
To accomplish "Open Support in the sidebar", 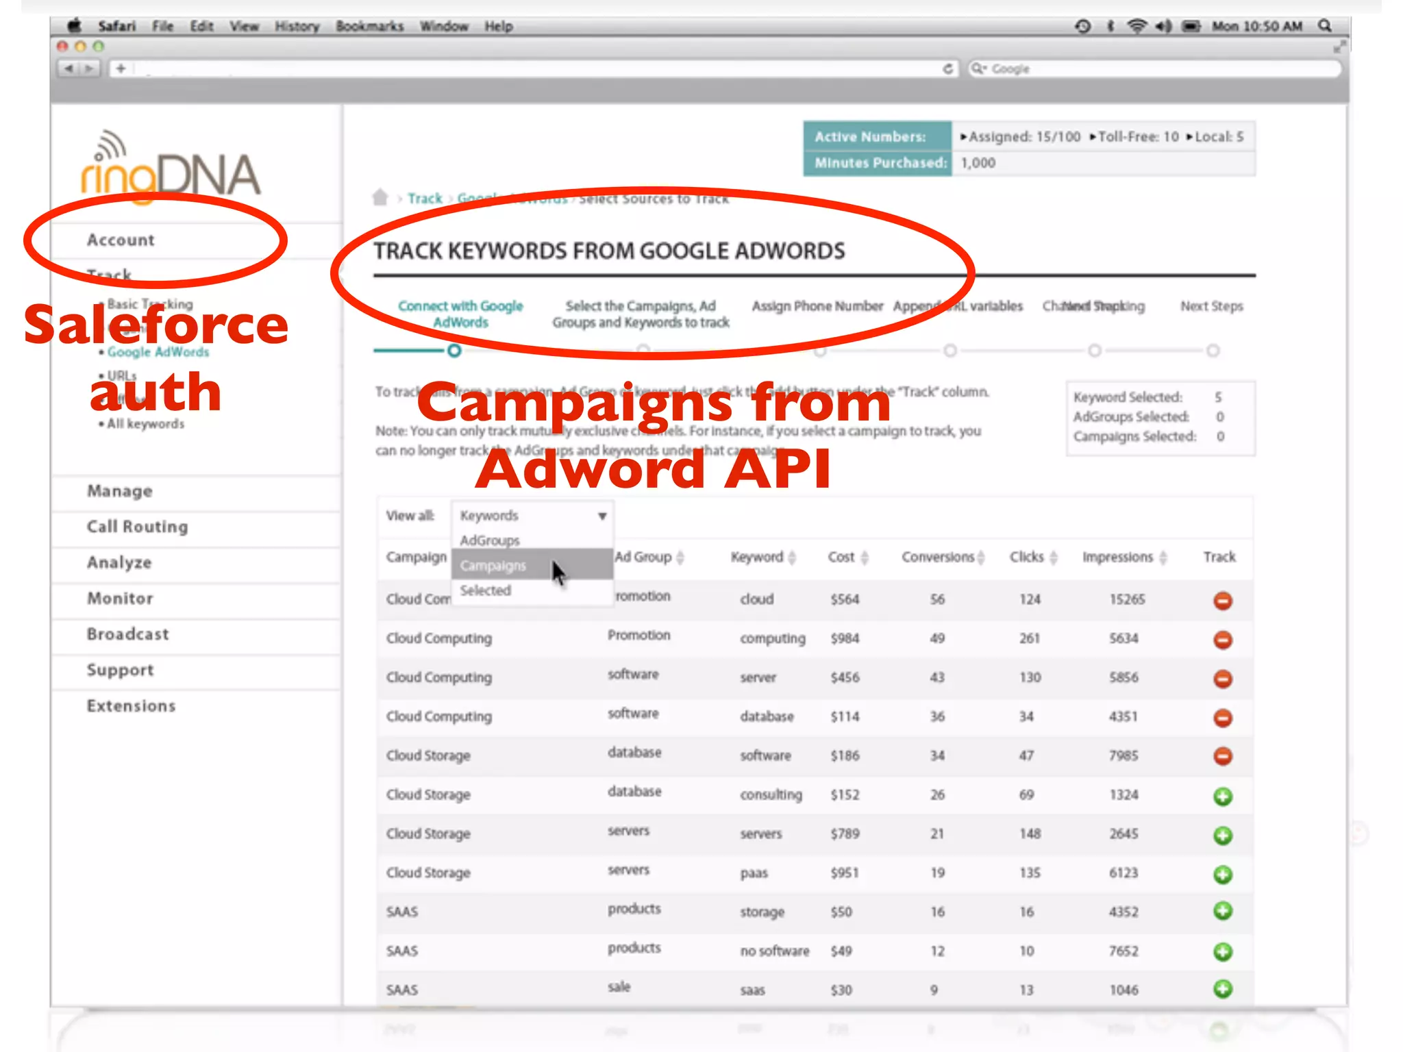I will click(x=120, y=670).
